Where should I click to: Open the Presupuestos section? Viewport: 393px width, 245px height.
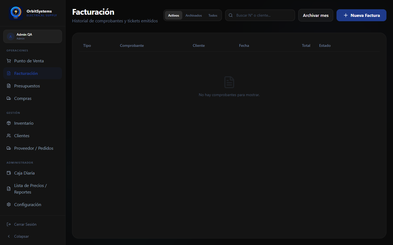click(x=32, y=86)
